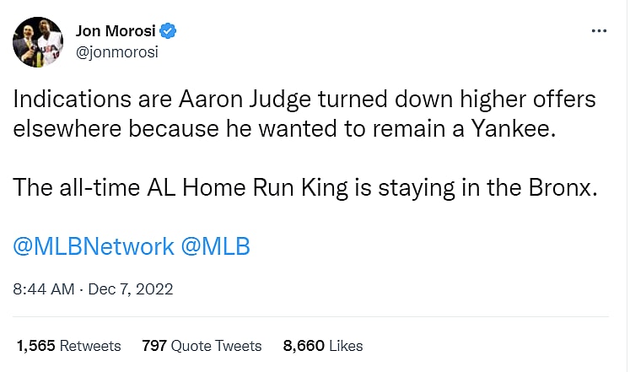This screenshot has width=630, height=372.
Task: Open Jon Morosi's profile avatar photo
Action: 38,42
